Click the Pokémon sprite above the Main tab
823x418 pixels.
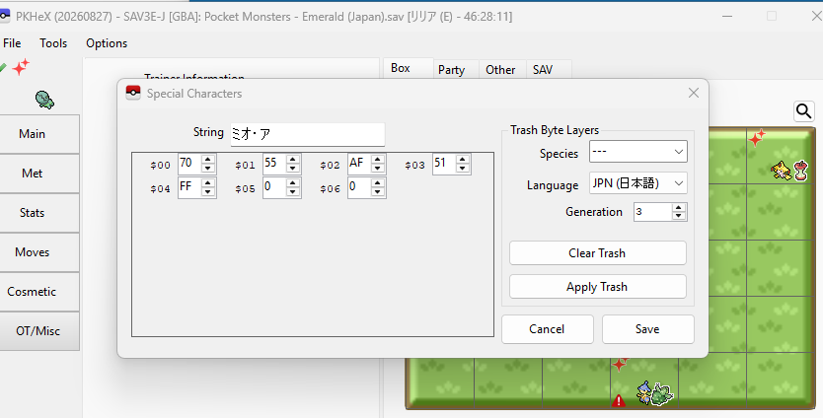(x=45, y=100)
